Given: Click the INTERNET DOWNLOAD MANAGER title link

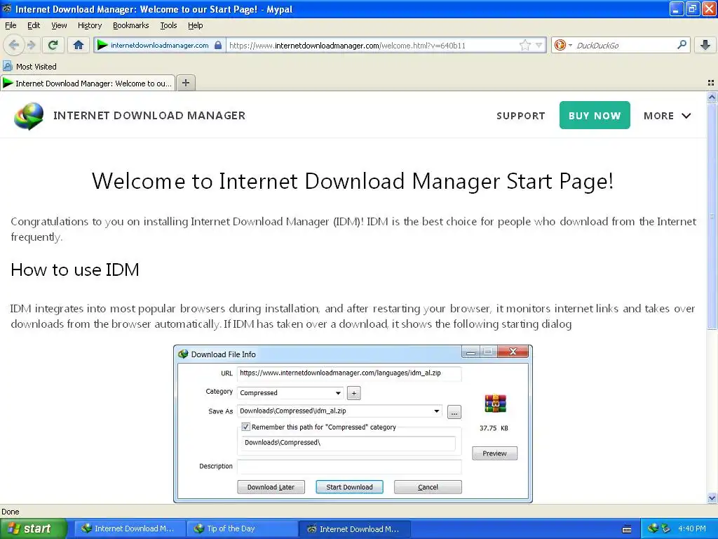Looking at the screenshot, I should tap(149, 116).
